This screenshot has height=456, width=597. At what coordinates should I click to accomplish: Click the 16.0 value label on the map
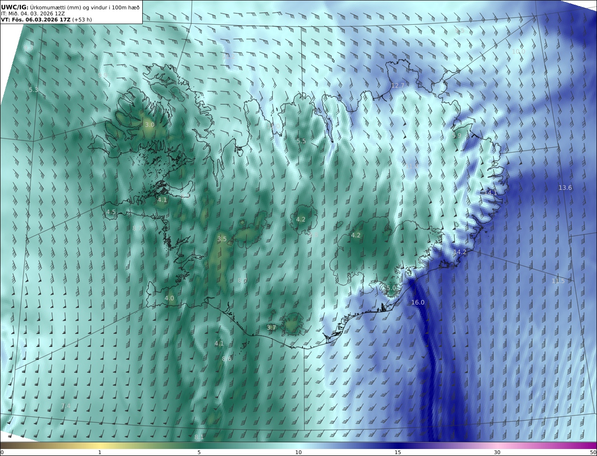click(418, 303)
